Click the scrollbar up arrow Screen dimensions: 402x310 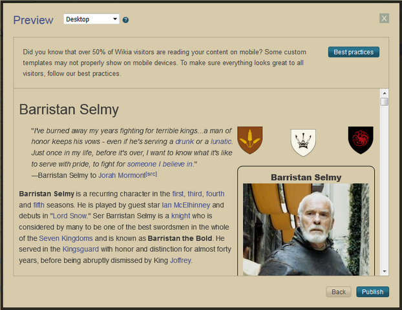(x=385, y=93)
